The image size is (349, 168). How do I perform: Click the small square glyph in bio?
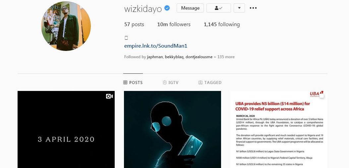click(126, 38)
